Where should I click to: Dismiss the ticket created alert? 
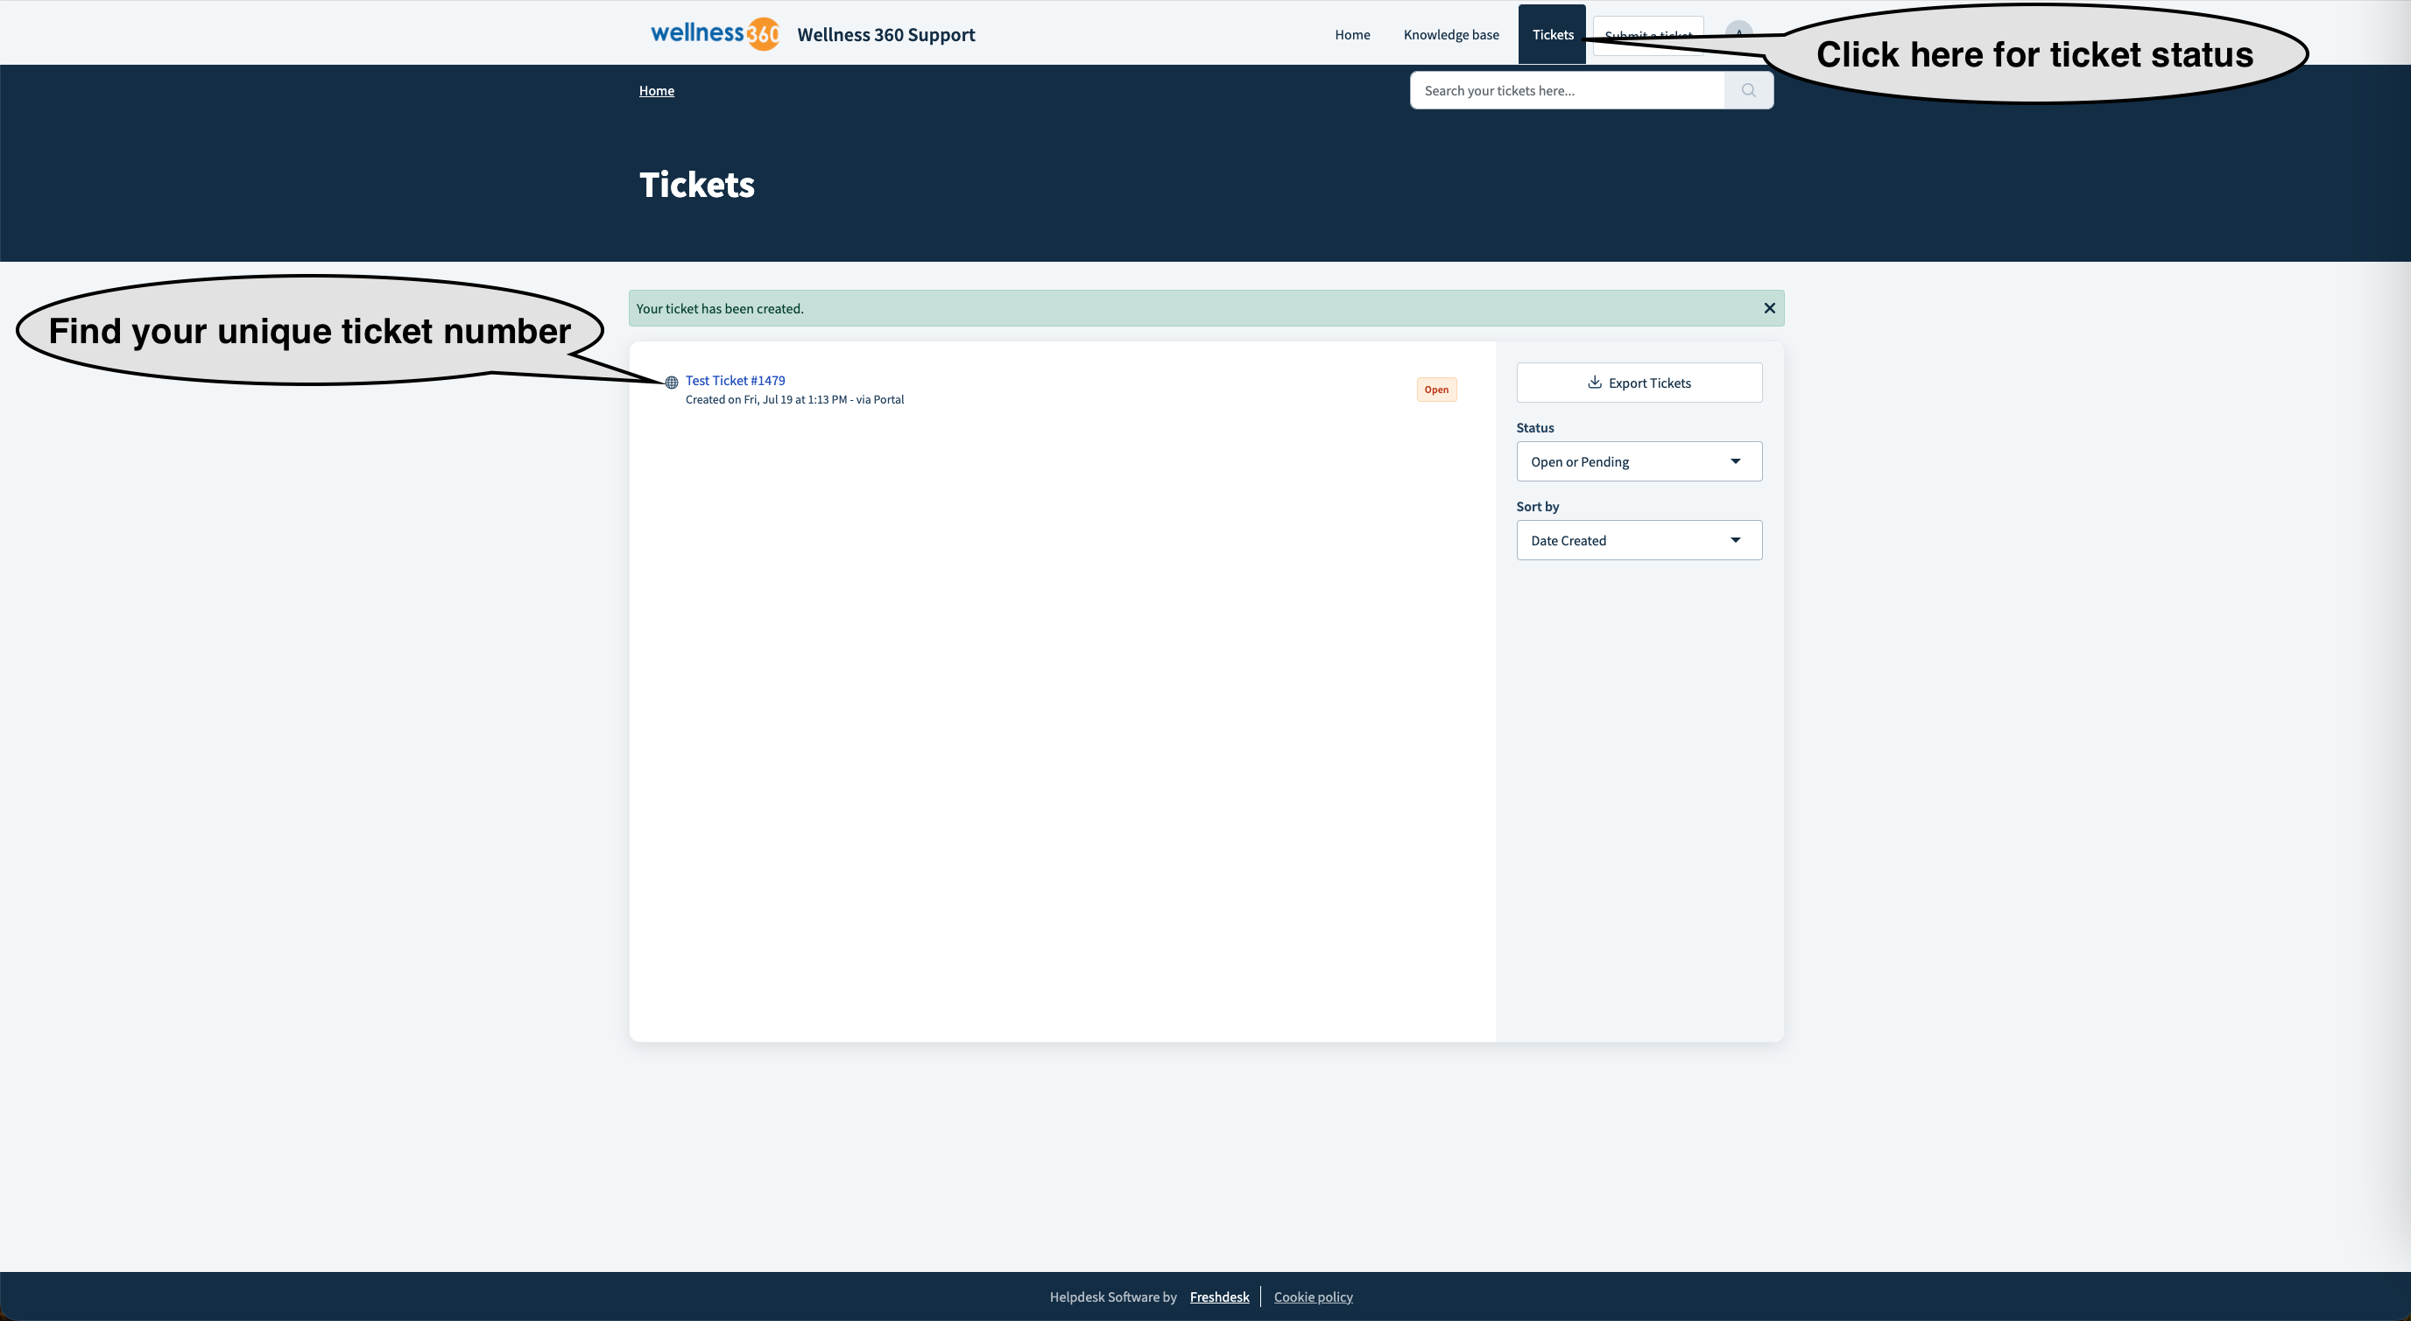(1769, 309)
